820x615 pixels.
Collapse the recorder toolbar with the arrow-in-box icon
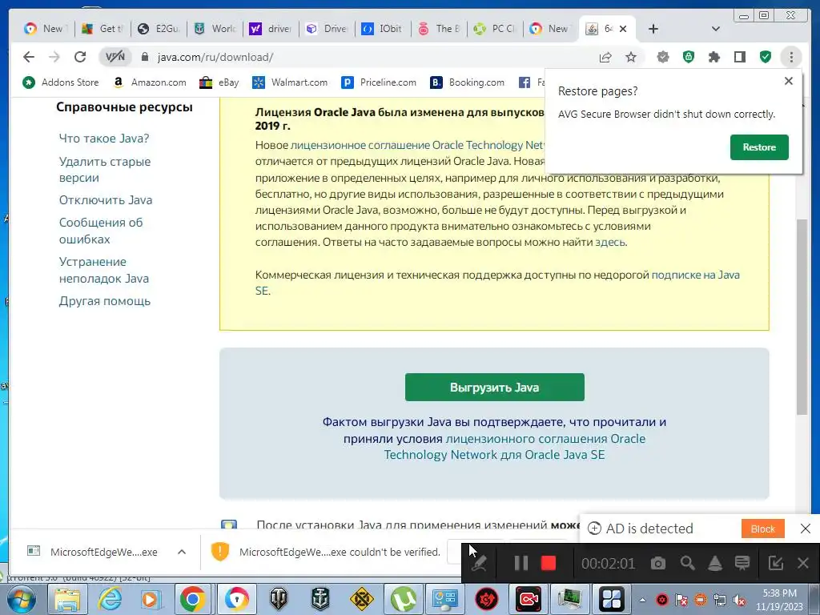775,563
